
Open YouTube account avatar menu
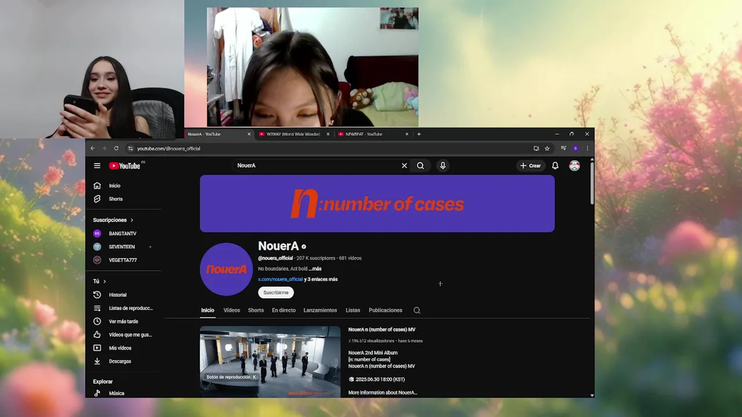[x=574, y=166]
